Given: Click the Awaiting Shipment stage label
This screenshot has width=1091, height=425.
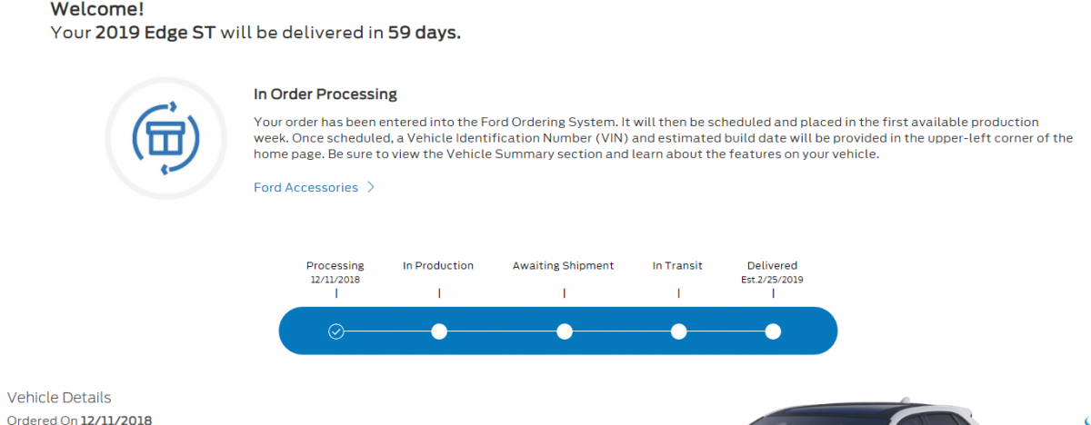Looking at the screenshot, I should (563, 266).
